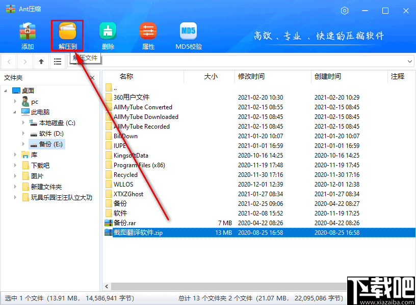Expand the 软件 (D:) drive node
The height and width of the screenshot is (305, 416).
click(23, 133)
